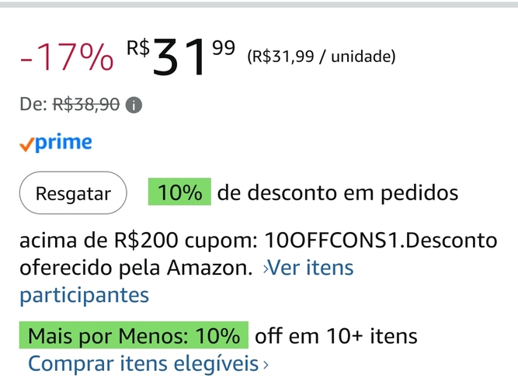Click the "oferecido pela Amazon" text
Image resolution: width=518 pixels, height=388 pixels.
[135, 269]
